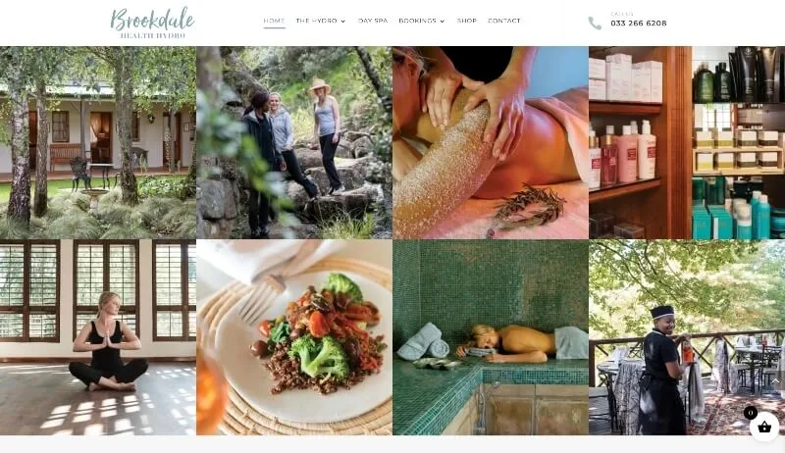Open the spa products shelf photo
Image resolution: width=785 pixels, height=453 pixels.
687,142
